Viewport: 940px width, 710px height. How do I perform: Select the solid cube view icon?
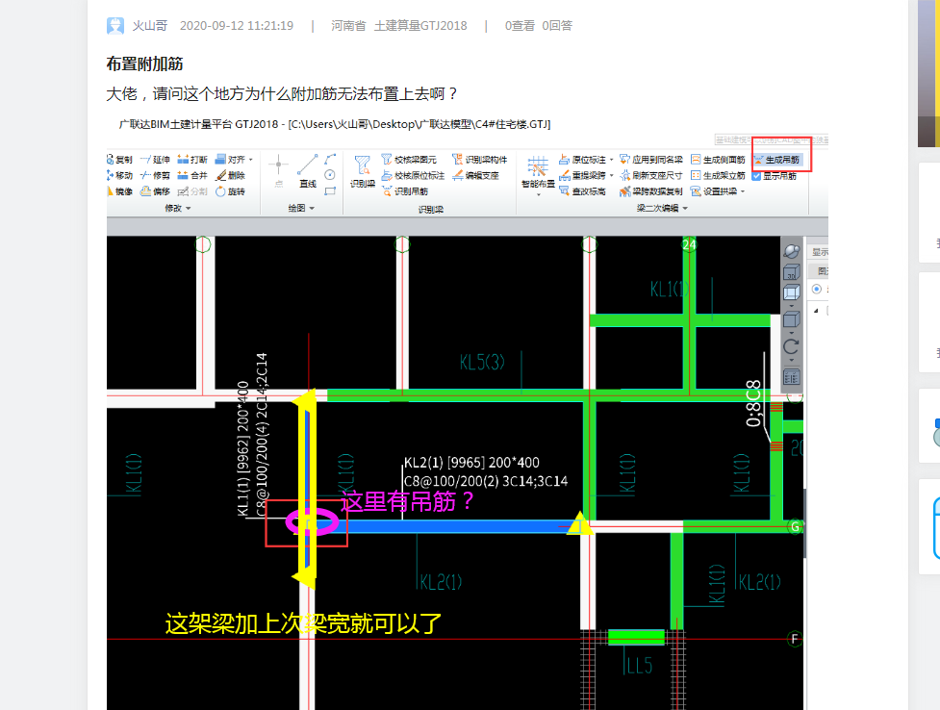point(791,319)
